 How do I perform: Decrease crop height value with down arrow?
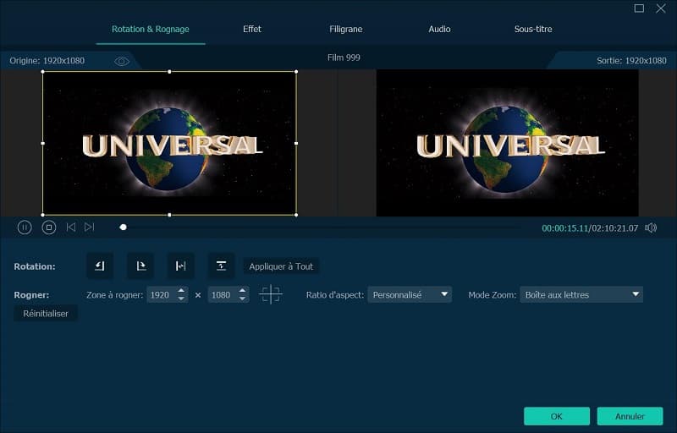243,299
